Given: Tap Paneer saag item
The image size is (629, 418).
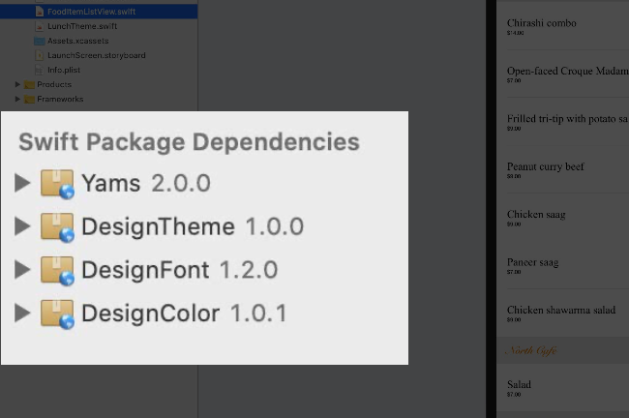Looking at the screenshot, I should tap(532, 262).
